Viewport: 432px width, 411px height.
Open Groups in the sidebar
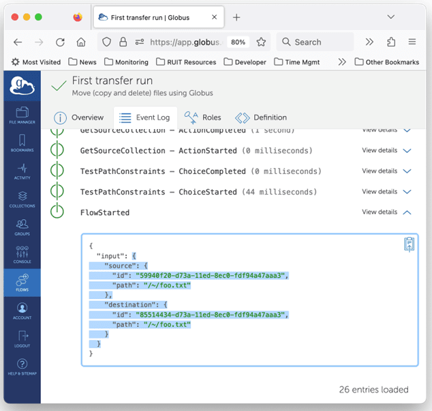click(x=22, y=227)
